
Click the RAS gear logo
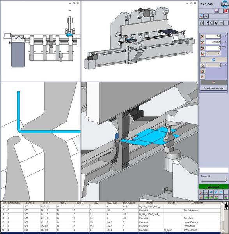click(225, 4)
